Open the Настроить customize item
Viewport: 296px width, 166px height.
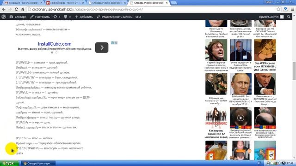pos(40,17)
